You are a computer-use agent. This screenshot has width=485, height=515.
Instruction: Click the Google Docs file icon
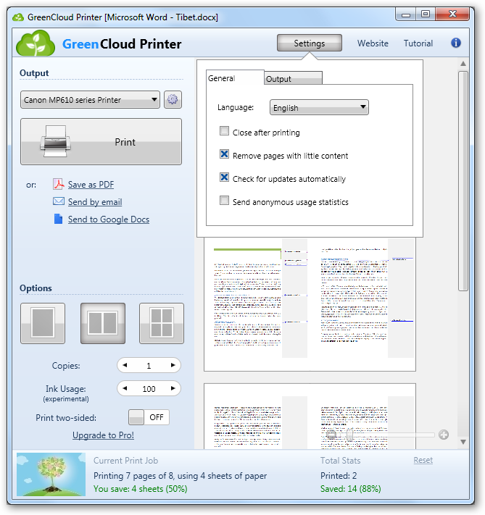point(58,219)
